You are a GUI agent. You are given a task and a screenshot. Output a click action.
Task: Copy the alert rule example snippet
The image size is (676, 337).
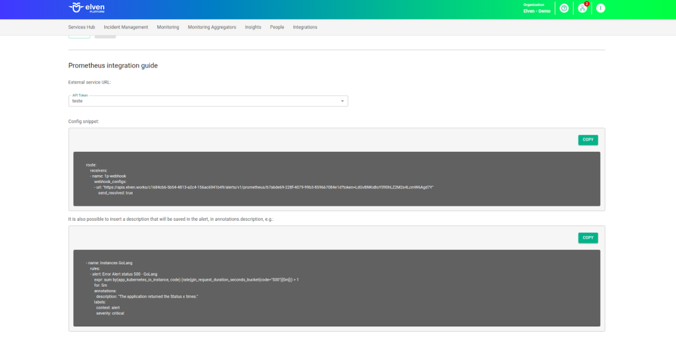(x=588, y=238)
